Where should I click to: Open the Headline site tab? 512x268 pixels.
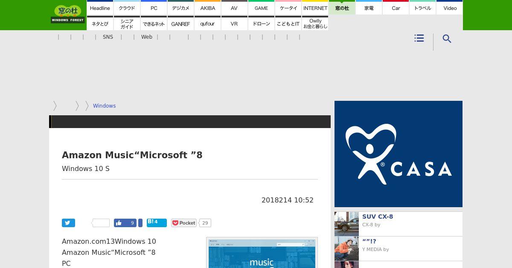tap(100, 8)
